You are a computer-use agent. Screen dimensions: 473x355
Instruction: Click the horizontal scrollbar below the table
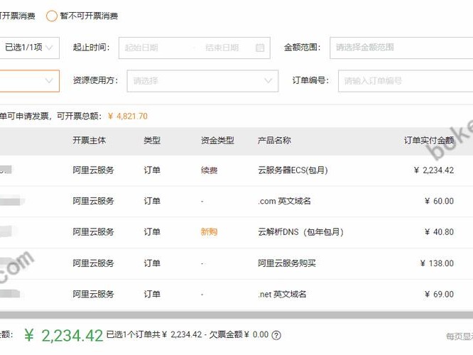(x=236, y=315)
